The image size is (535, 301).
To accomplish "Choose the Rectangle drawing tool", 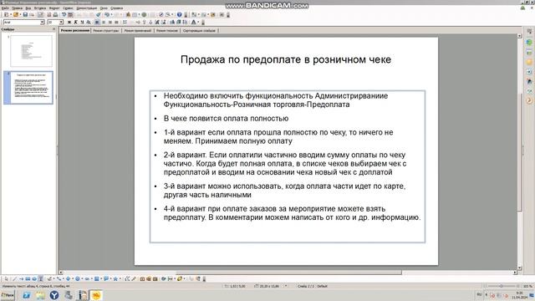I will 28,278.
